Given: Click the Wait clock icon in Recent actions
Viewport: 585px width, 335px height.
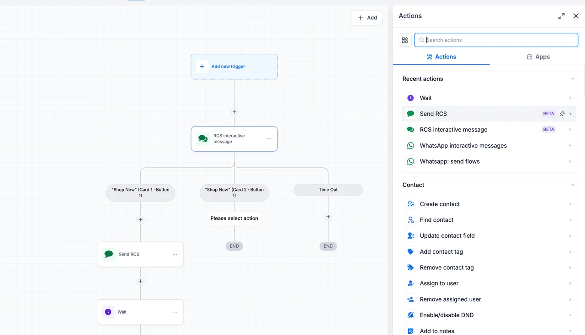Looking at the screenshot, I should [410, 98].
